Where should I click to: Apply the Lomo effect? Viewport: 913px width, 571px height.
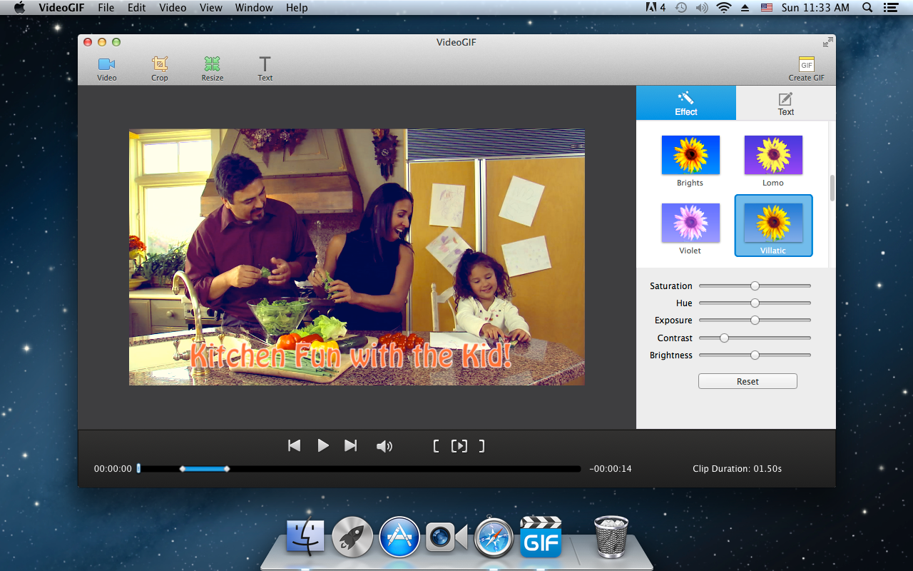(772, 155)
